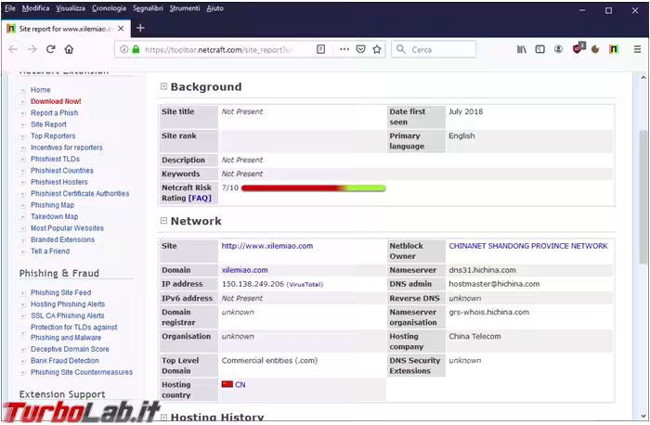Click the Netcraft extension toolbar icon

pyautogui.click(x=614, y=49)
